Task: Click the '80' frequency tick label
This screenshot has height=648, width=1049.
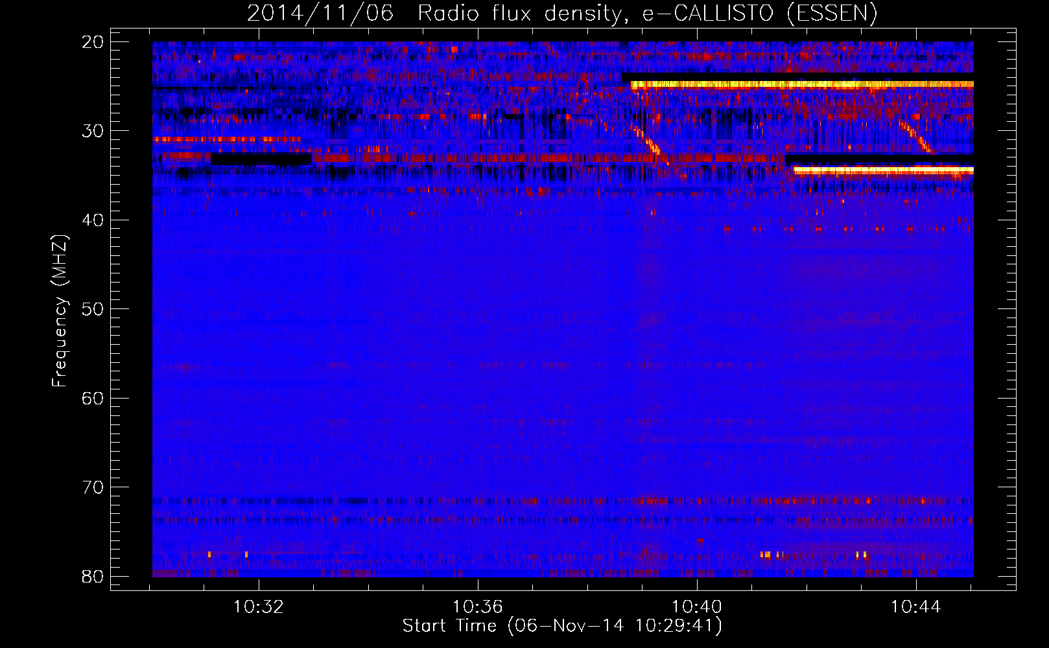Action: [x=93, y=576]
